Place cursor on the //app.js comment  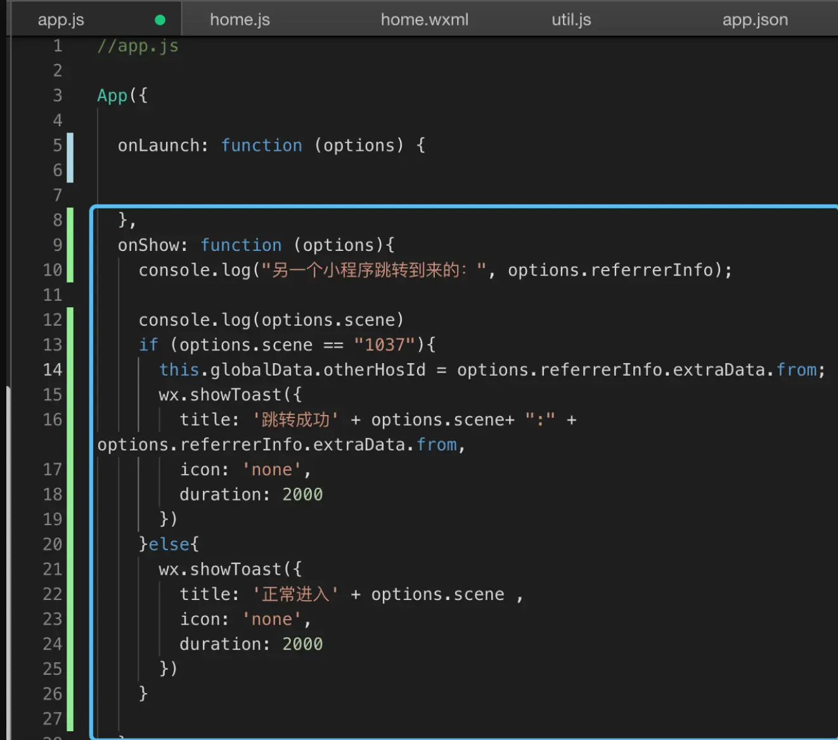(x=138, y=46)
